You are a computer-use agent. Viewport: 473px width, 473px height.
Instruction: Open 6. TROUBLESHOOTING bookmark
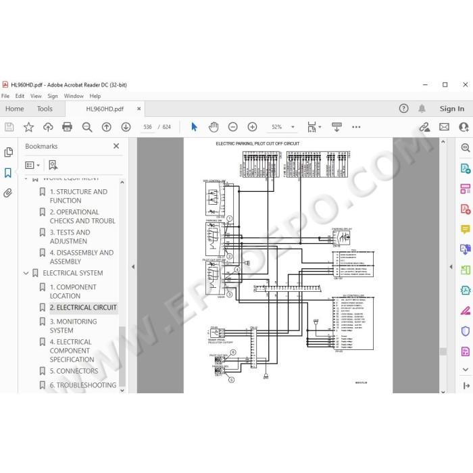(83, 385)
